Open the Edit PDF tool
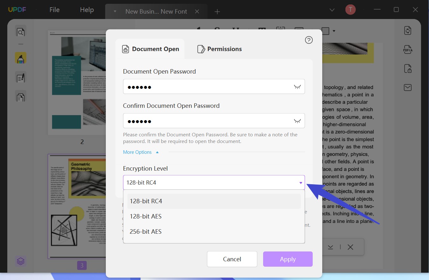Viewport: 429px width, 280px height. 20,78
